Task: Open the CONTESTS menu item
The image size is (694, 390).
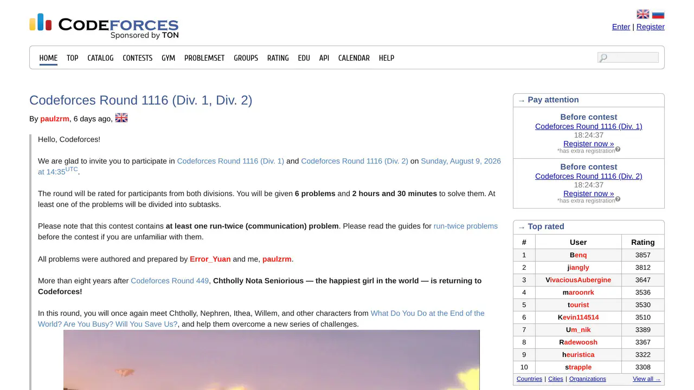Action: 138,58
